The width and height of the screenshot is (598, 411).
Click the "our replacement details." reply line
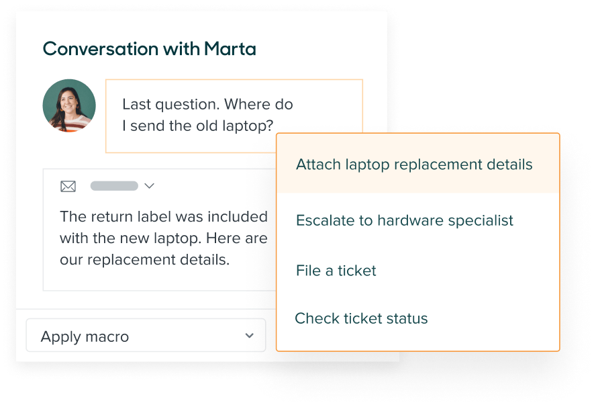click(x=144, y=260)
